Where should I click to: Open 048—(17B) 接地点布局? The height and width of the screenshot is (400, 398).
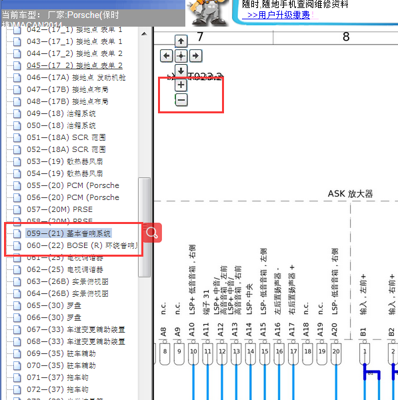(x=67, y=101)
